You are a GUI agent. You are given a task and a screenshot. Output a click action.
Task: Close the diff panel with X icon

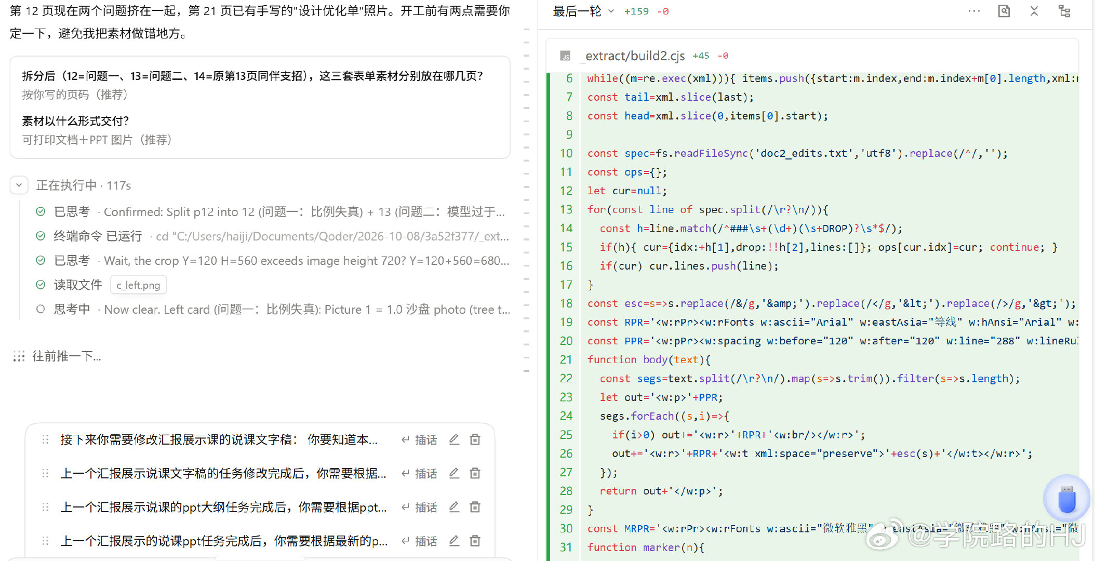click(x=1034, y=11)
